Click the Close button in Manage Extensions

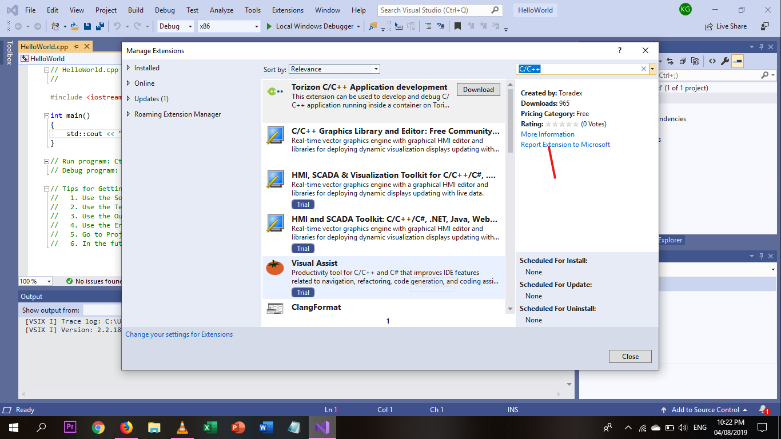(x=630, y=357)
